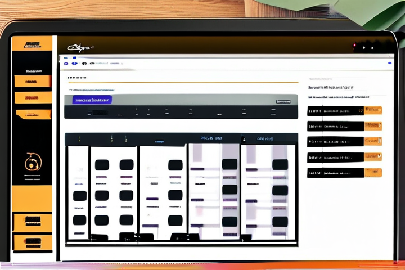Click the upper orange button at sidebar bottom
The width and height of the screenshot is (405, 270).
point(32,222)
